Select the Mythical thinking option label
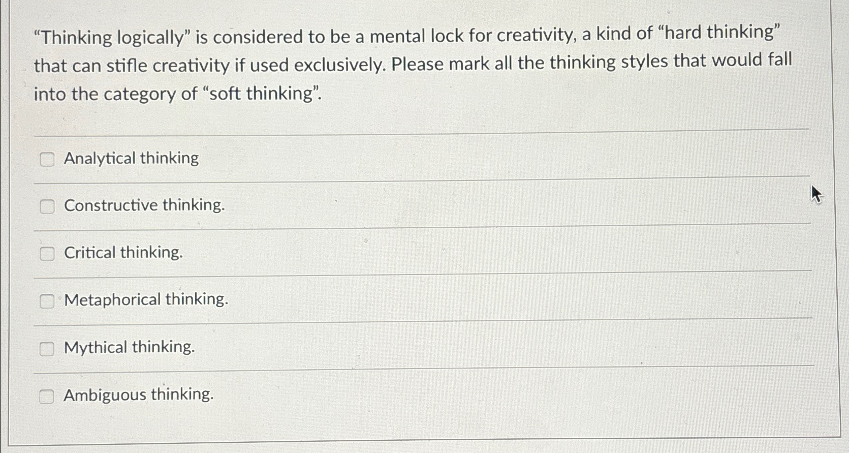Screen dimensions: 849x453 click(x=129, y=348)
